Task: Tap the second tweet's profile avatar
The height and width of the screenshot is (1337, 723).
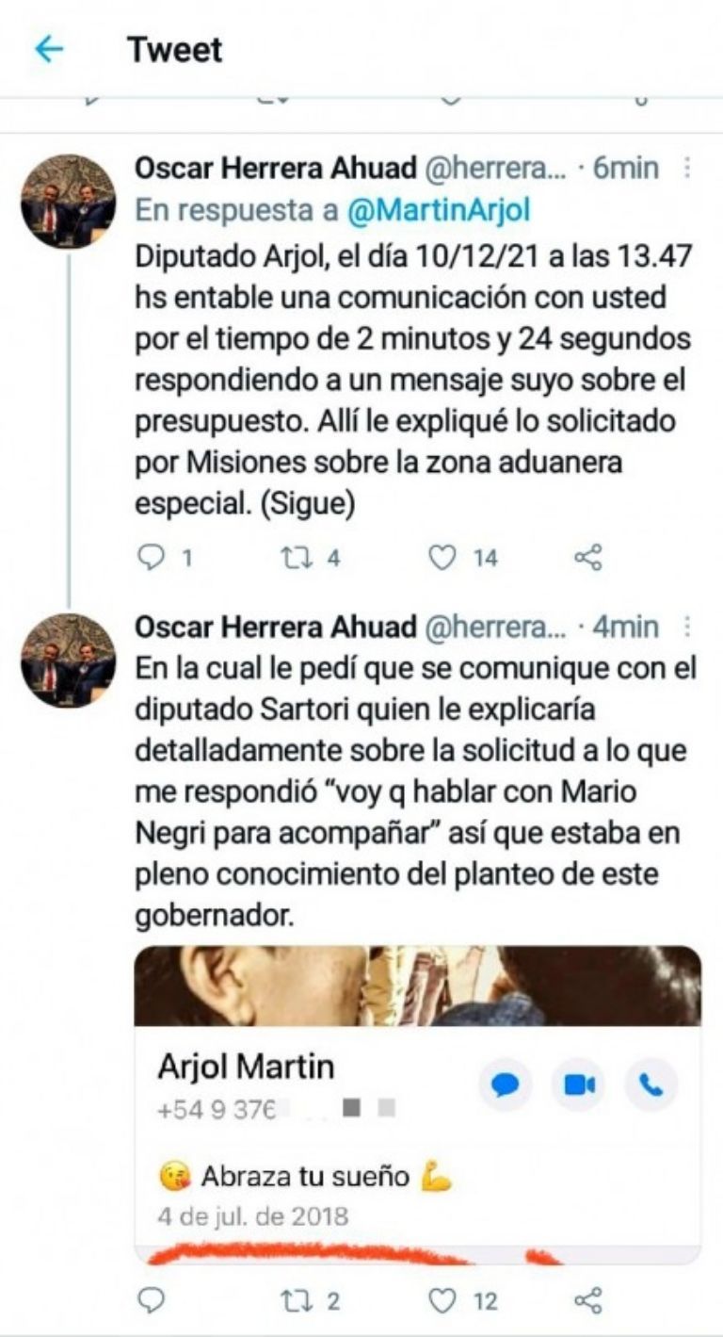Action: [x=68, y=660]
